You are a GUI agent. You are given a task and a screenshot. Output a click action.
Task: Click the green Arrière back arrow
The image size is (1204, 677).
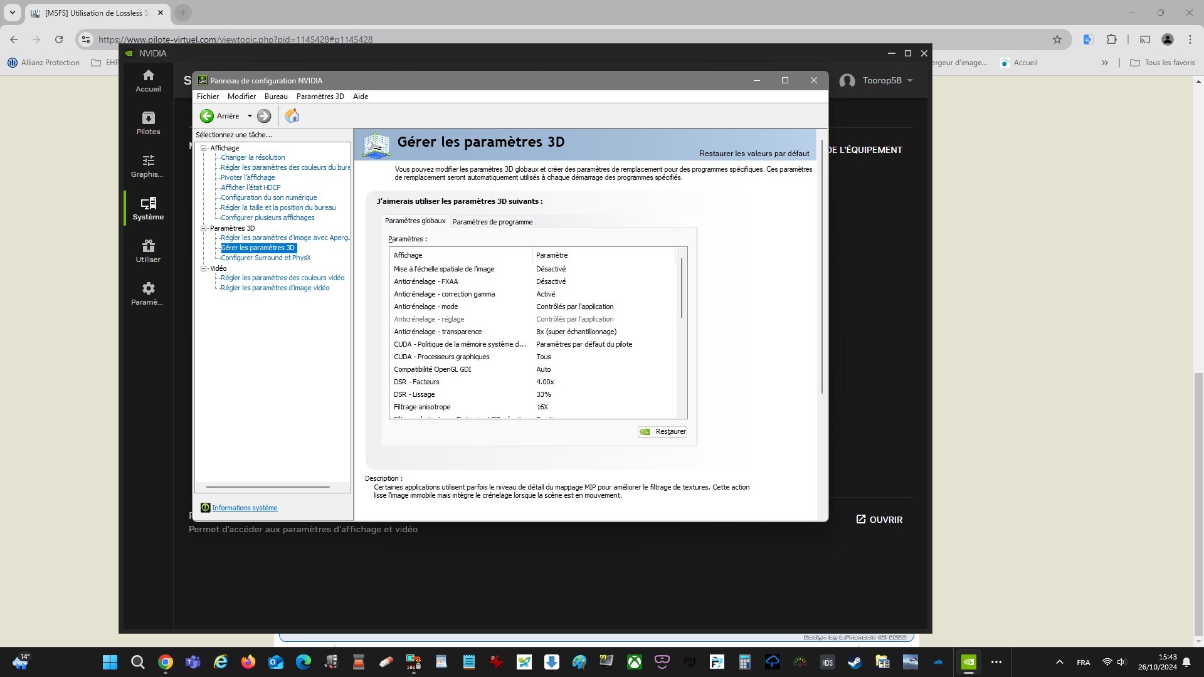point(206,116)
